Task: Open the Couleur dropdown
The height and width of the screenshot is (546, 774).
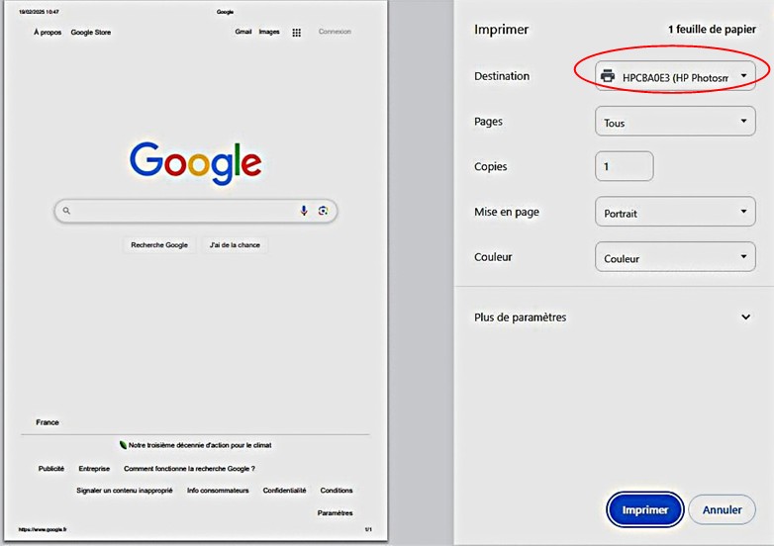Action: 675,257
